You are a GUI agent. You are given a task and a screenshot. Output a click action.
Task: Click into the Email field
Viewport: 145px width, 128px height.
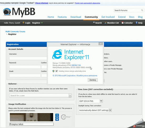(25, 75)
